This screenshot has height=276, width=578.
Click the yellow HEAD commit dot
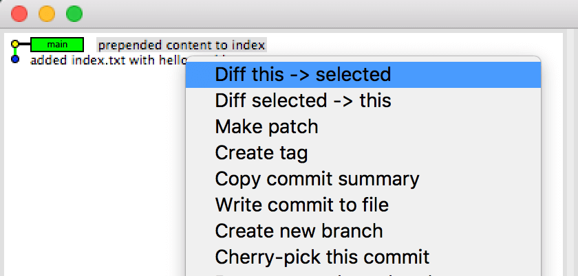(15, 45)
